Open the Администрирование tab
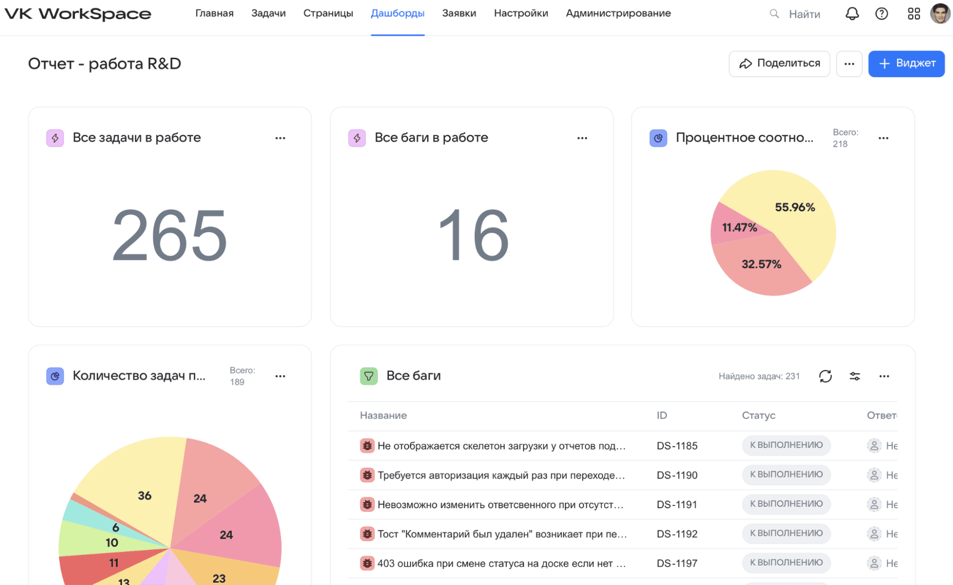The image size is (953, 585). pyautogui.click(x=618, y=13)
